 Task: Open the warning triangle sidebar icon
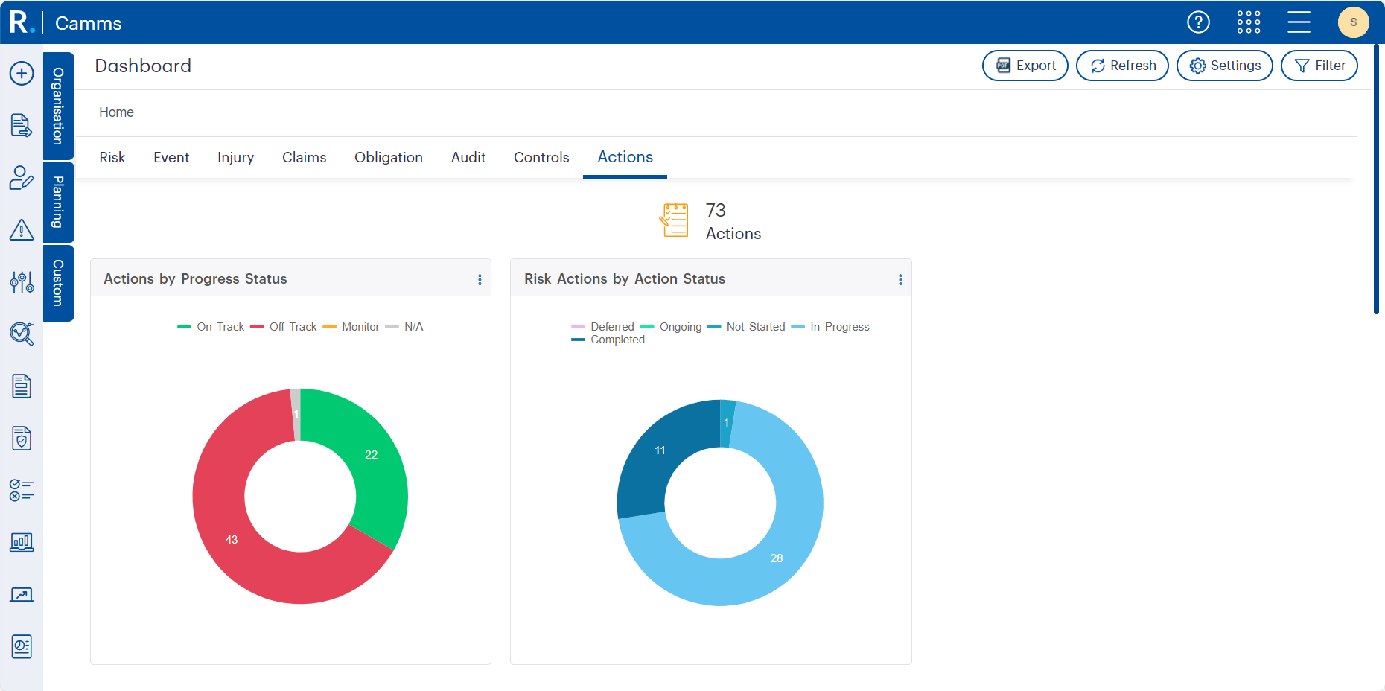22,229
